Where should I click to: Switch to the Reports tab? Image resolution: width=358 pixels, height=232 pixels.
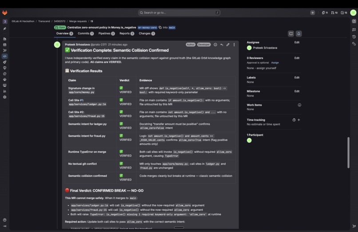tap(127, 34)
